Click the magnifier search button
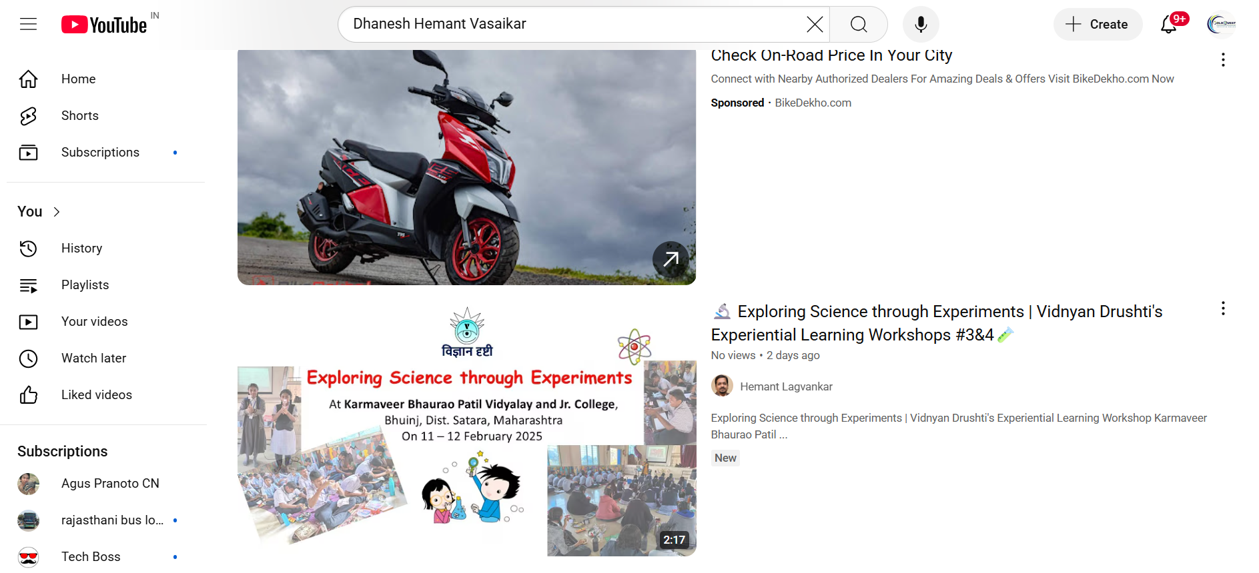Screen dimensions: 1259x573 coord(859,25)
